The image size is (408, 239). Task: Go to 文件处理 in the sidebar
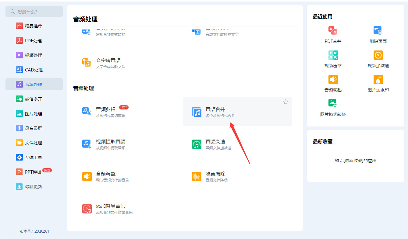click(34, 143)
